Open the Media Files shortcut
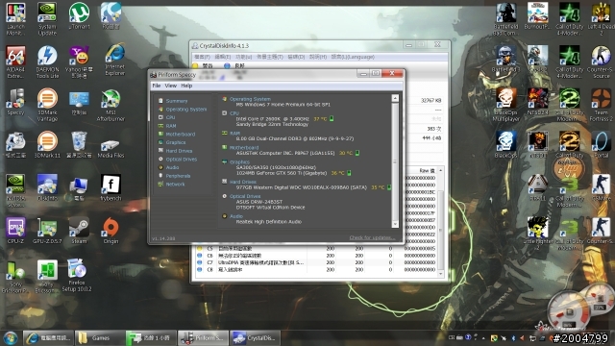The height and width of the screenshot is (346, 615). click(111, 147)
